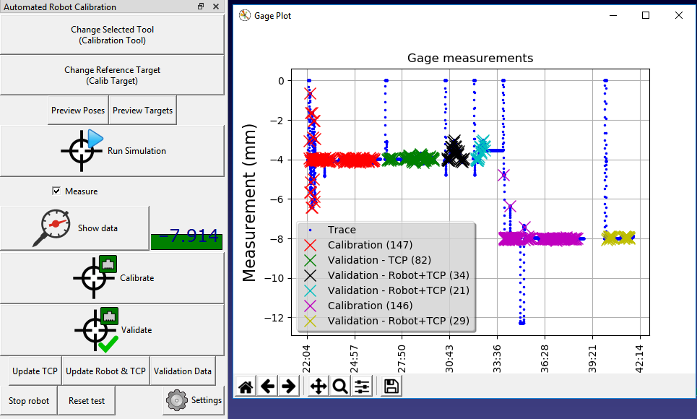
Task: Click Update Robot & TCP
Action: coord(105,371)
